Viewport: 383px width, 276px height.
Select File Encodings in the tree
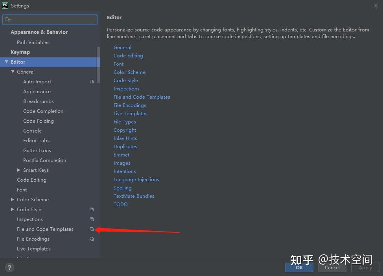33,239
